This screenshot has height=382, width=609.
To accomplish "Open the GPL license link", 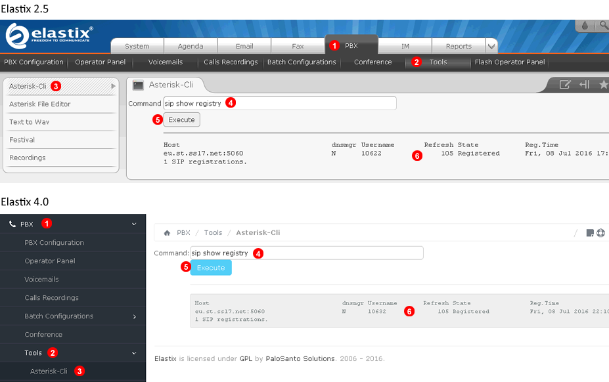I will (246, 359).
